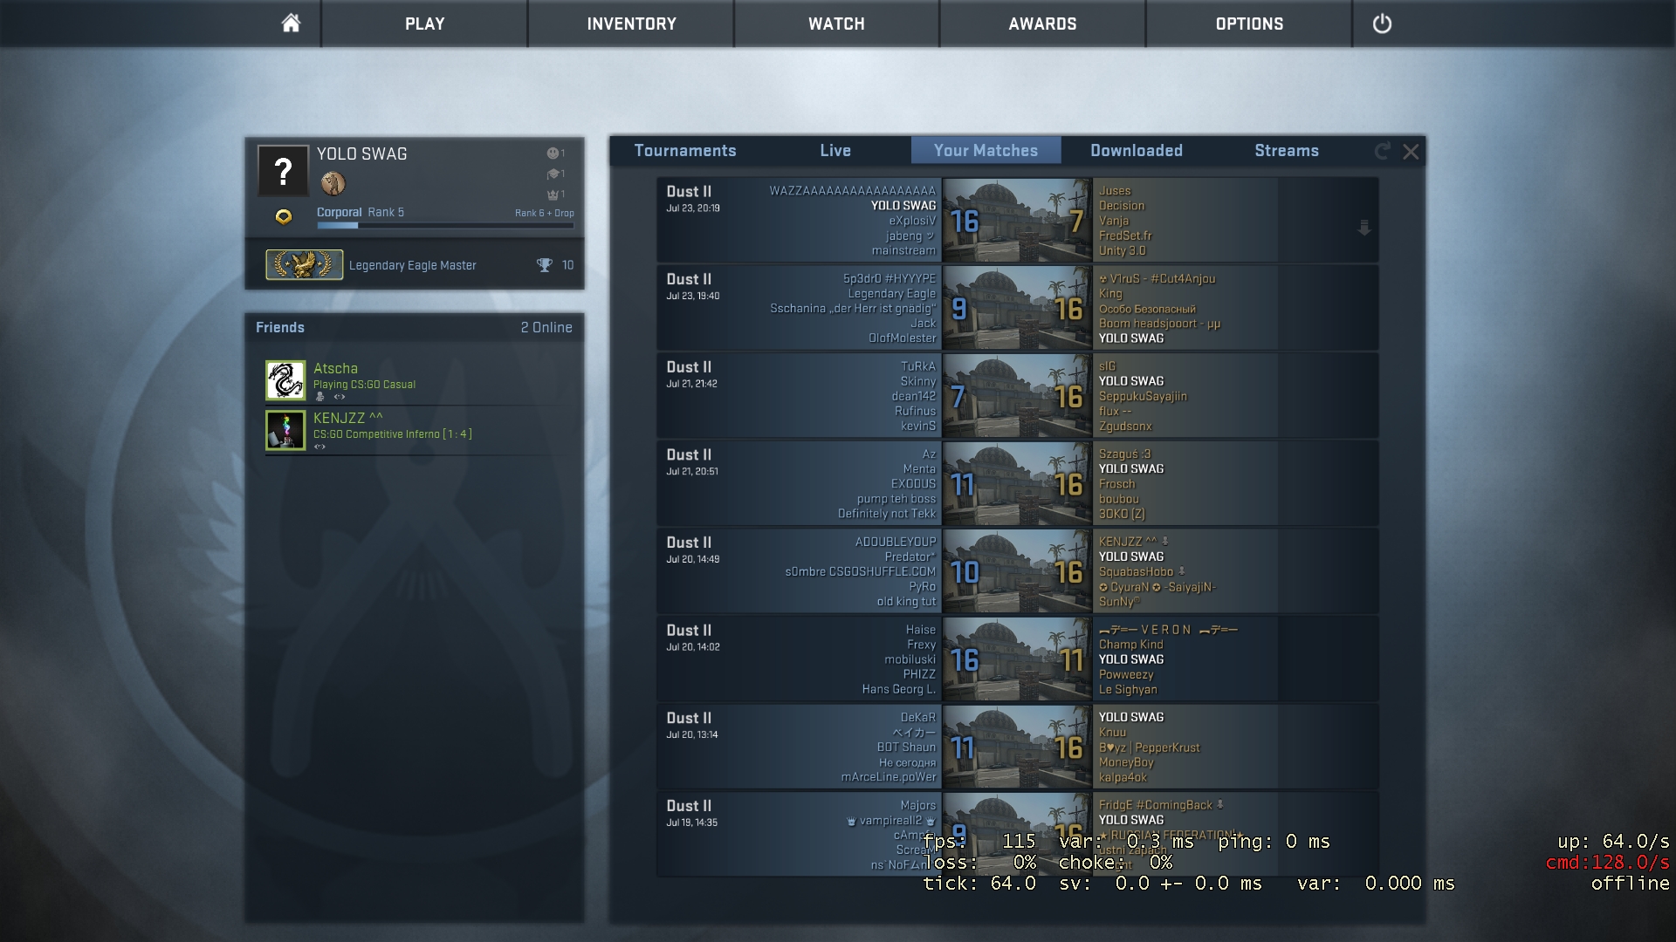Click the bronze service medal under YOLO SWAG

pyautogui.click(x=333, y=183)
